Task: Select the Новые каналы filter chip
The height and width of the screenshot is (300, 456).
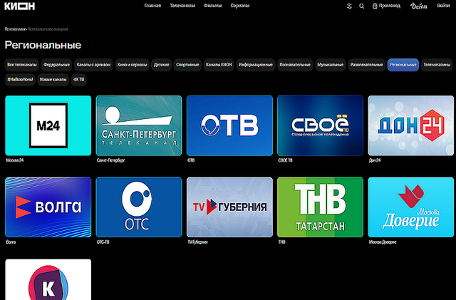Action: click(53, 80)
